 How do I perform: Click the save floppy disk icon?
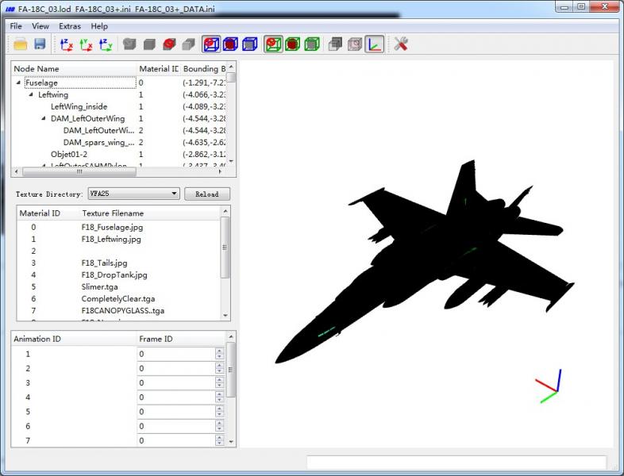click(x=40, y=44)
